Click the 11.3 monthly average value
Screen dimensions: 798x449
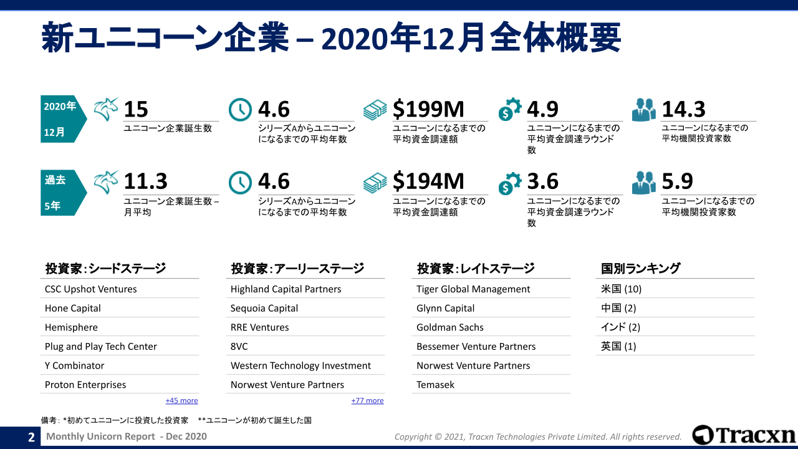145,181
